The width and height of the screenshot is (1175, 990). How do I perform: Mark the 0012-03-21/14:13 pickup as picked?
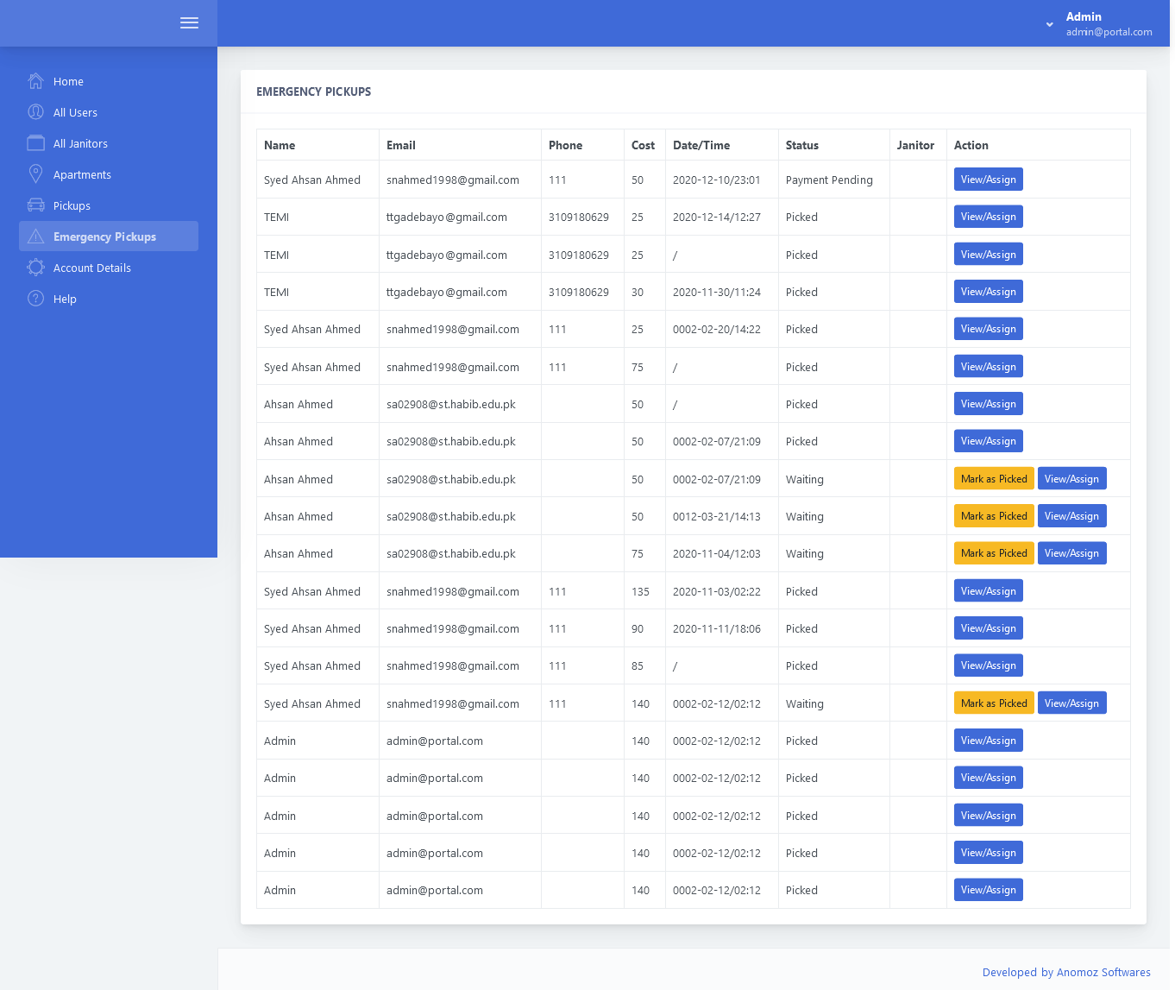(993, 516)
